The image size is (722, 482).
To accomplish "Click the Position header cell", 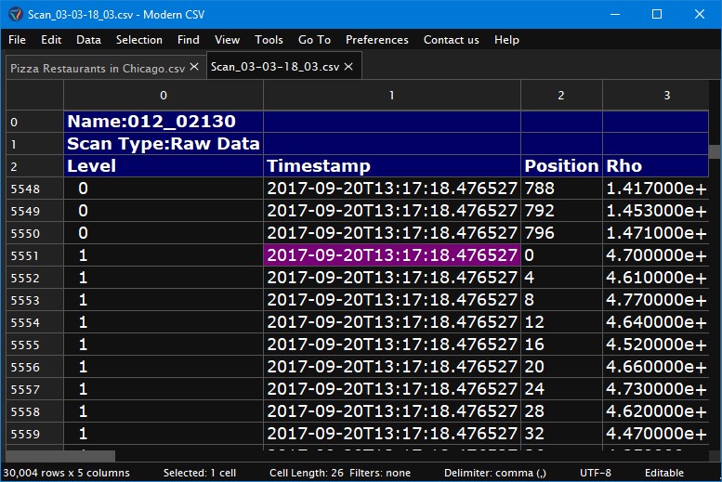I will click(x=561, y=166).
